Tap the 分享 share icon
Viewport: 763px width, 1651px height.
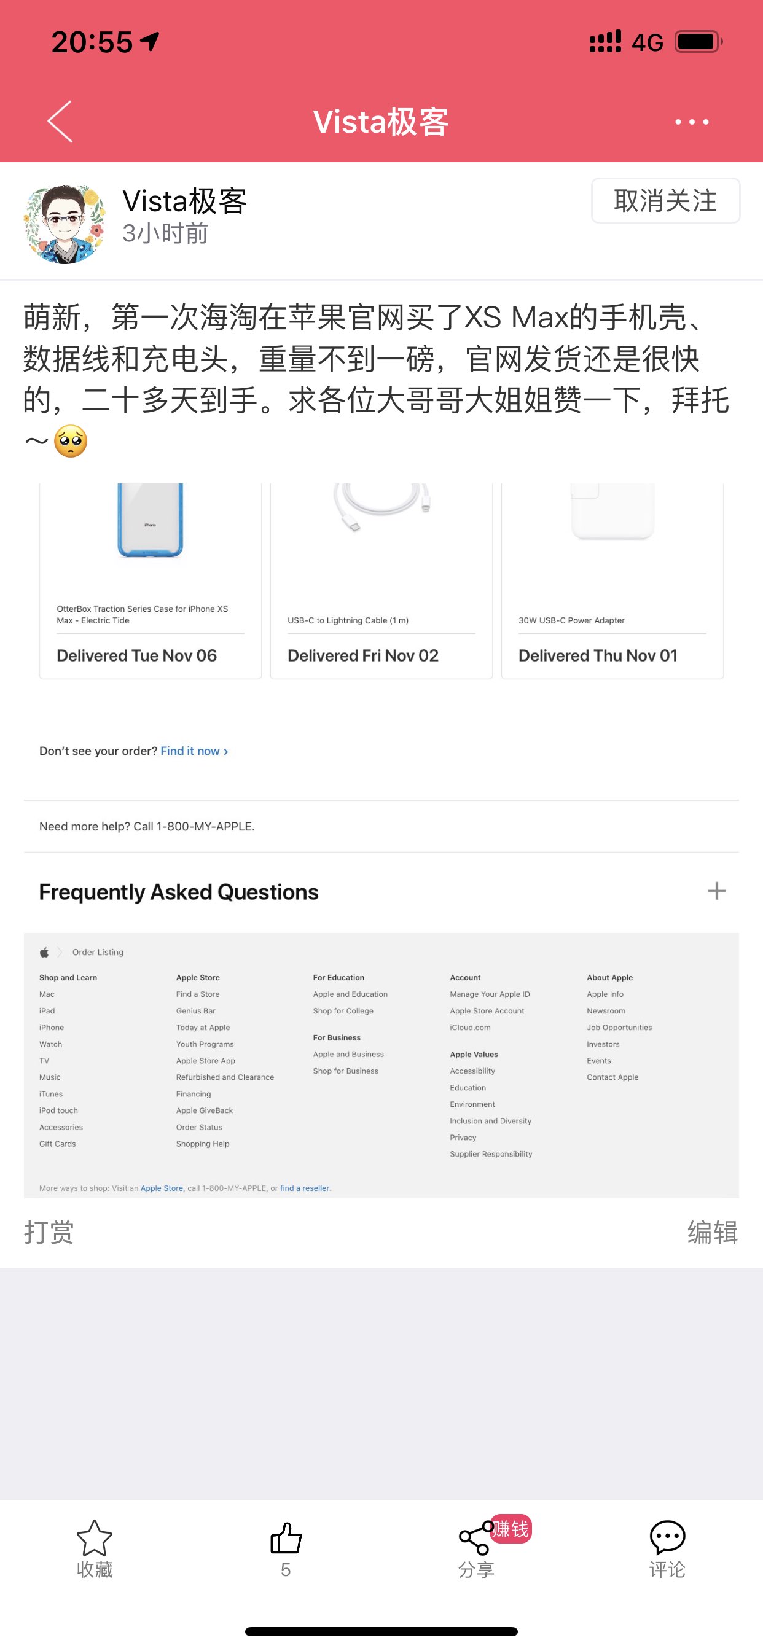475,1539
